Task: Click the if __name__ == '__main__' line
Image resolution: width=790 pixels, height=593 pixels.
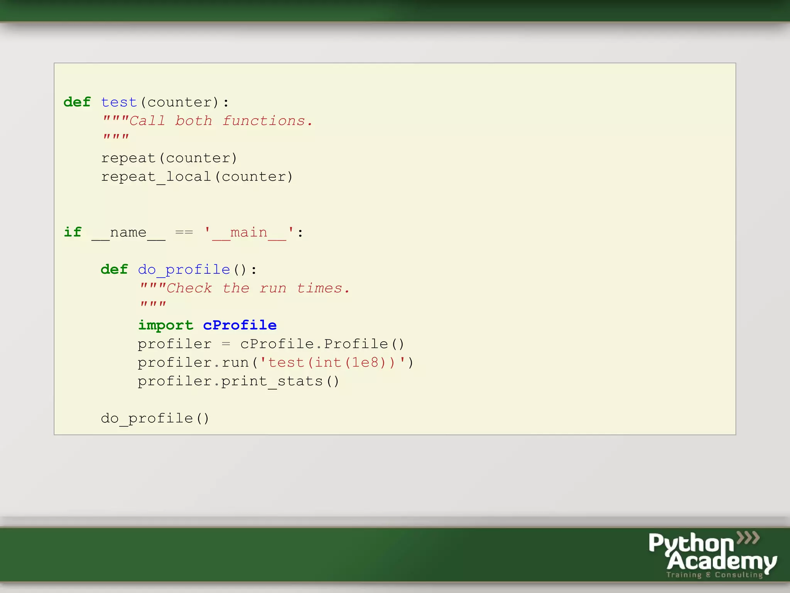Action: [184, 232]
